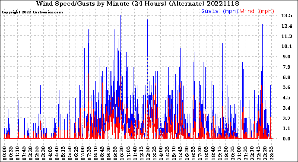Viewport: 298px width, 162px height.
Task: Click the 16:55 time label
Action: pyautogui.click(x=193, y=153)
